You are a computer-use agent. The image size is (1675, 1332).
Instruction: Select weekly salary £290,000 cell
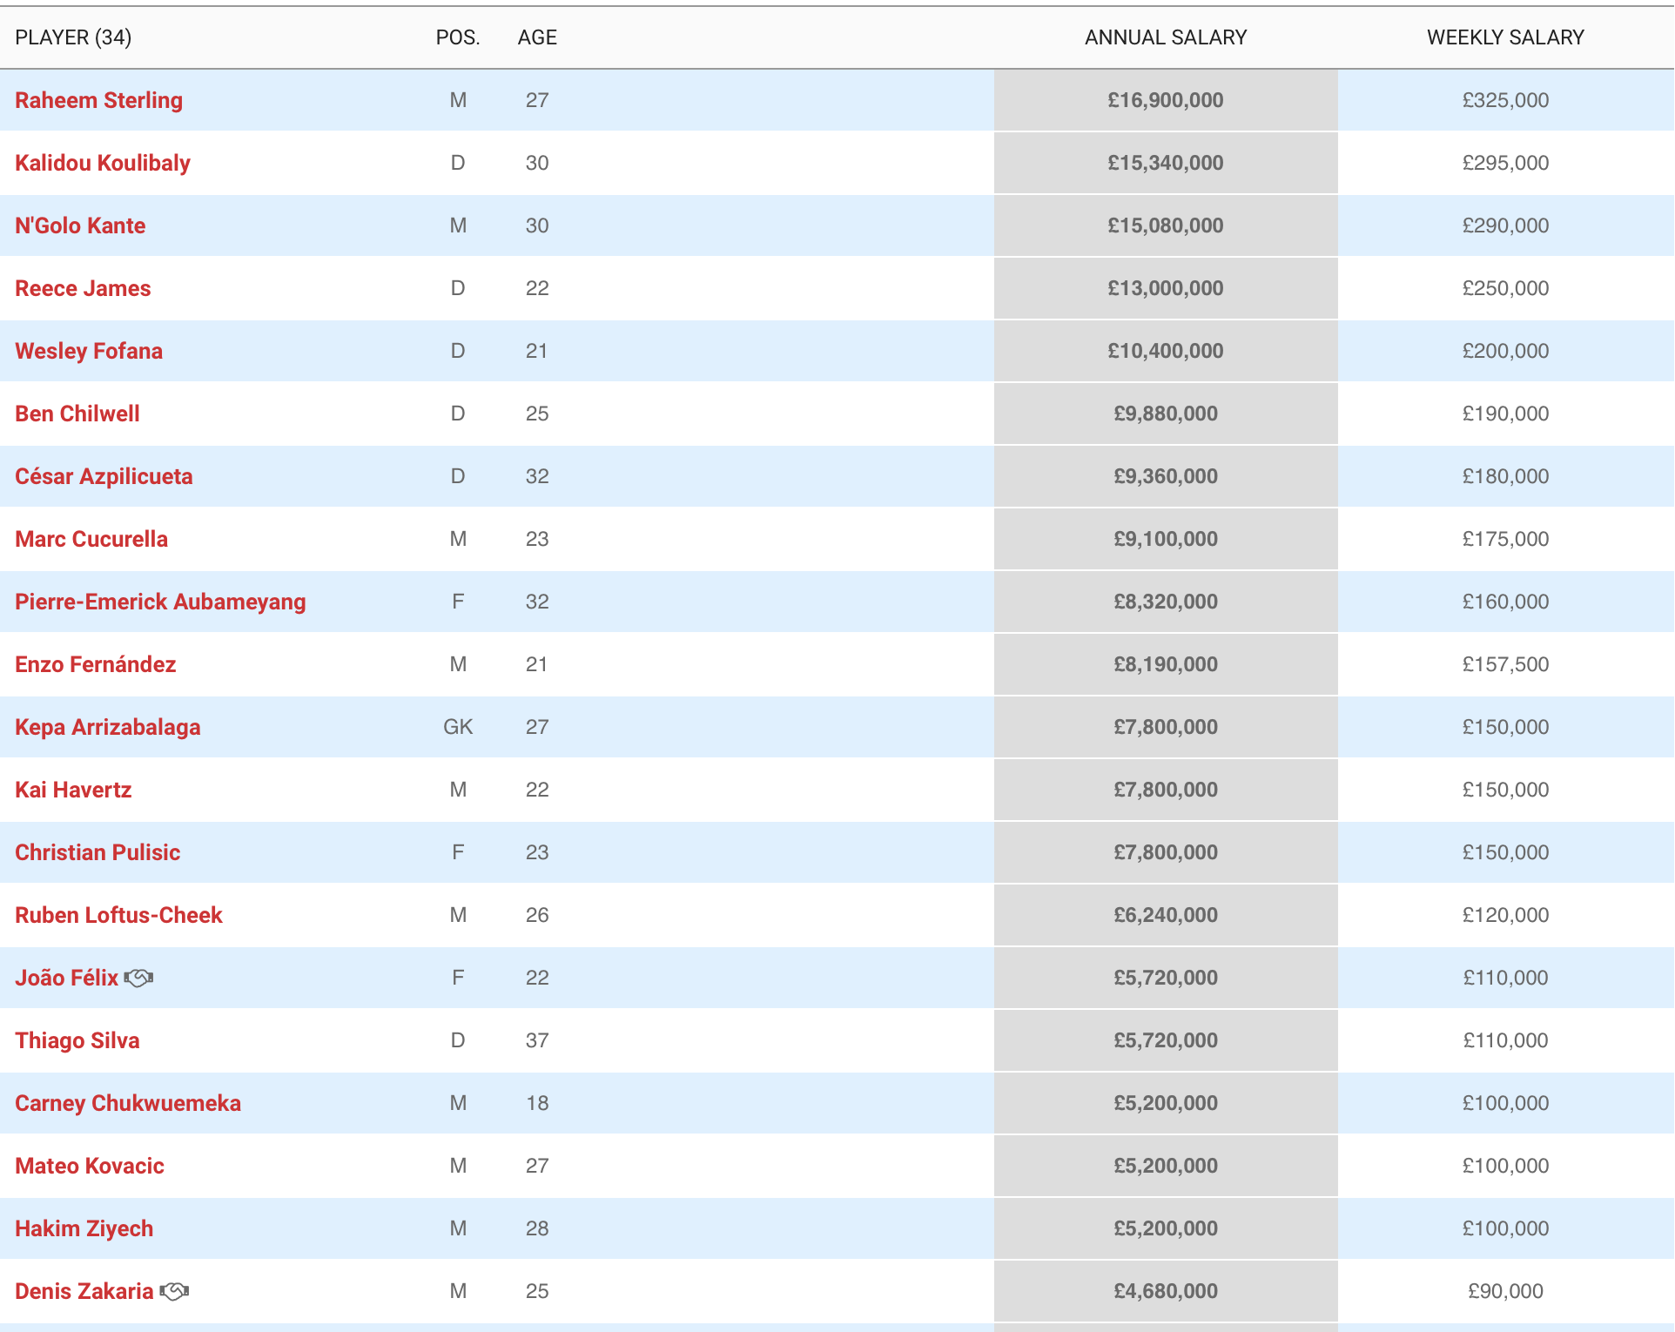pyautogui.click(x=1505, y=225)
